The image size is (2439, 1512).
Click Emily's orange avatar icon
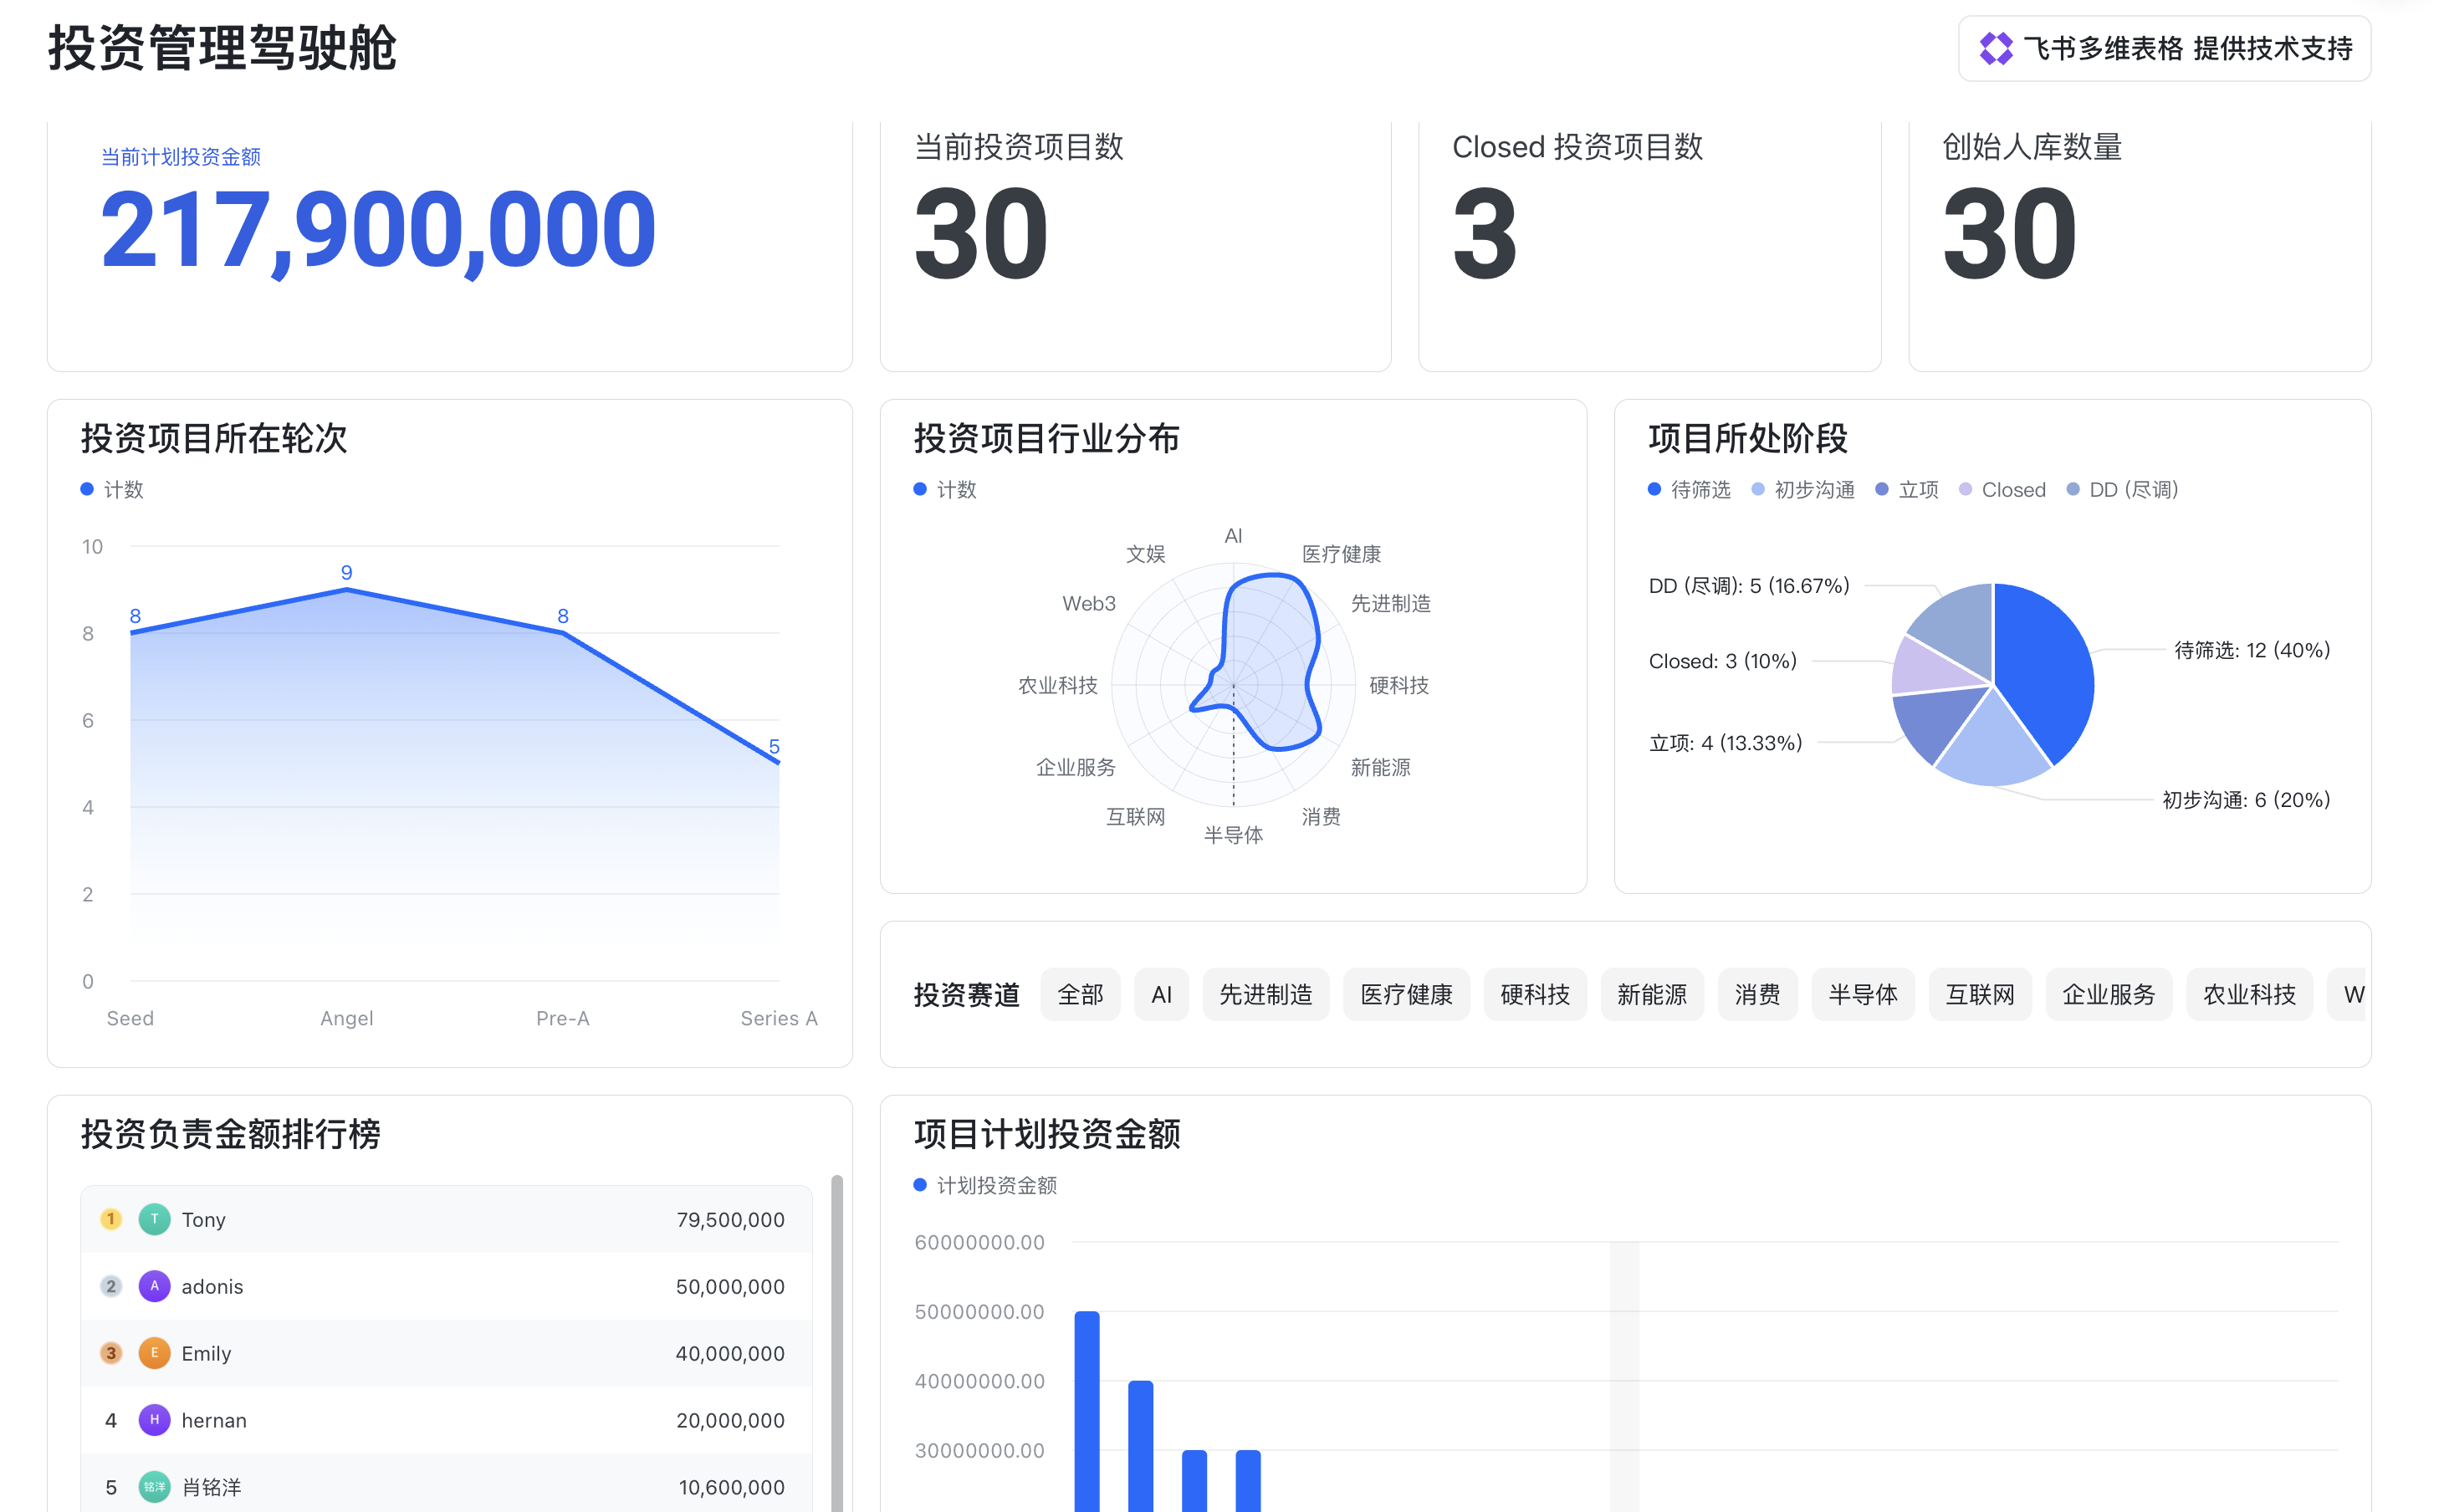tap(154, 1353)
